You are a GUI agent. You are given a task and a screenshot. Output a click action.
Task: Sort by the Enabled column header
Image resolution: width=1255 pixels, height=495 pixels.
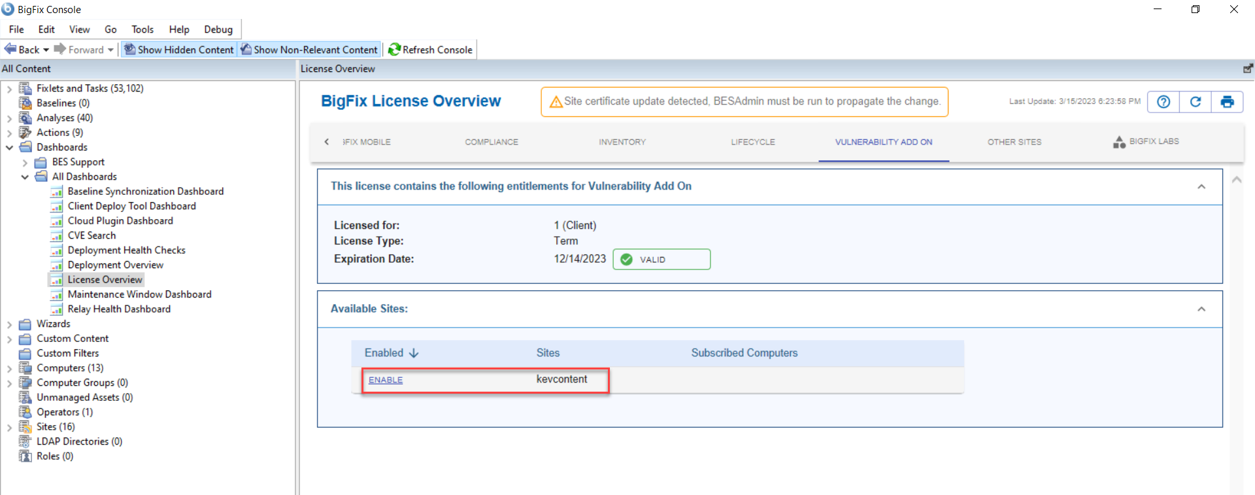[x=391, y=353]
